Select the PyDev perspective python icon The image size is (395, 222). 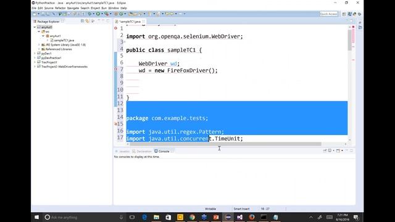click(x=355, y=14)
